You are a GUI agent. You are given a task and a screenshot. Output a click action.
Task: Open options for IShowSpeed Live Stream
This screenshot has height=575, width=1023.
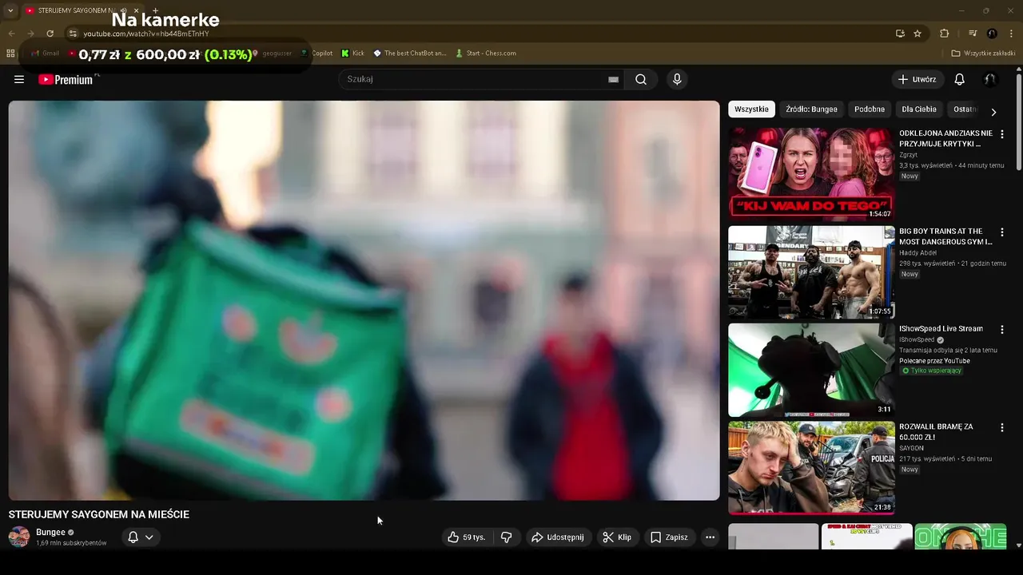1002,330
